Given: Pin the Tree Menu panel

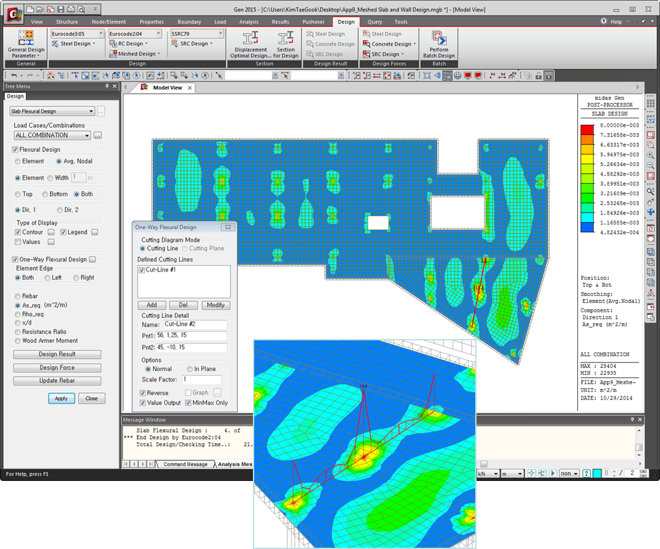Looking at the screenshot, I should point(107,86).
